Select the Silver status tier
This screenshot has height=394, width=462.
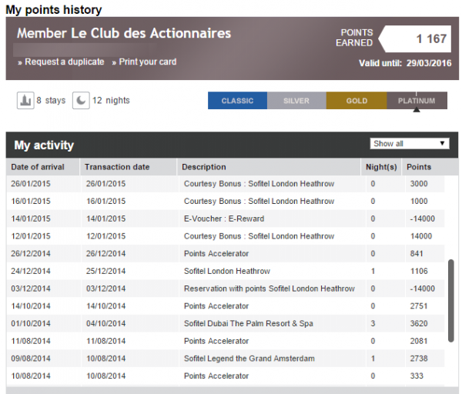pos(296,101)
